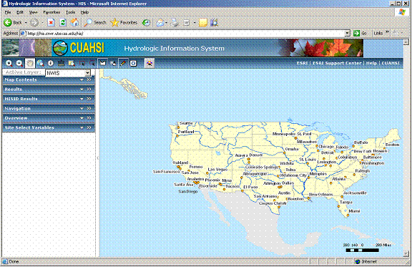The width and height of the screenshot is (412, 267).
Task: Toggle the Site Select Variables double-chevron
Action: click(89, 127)
